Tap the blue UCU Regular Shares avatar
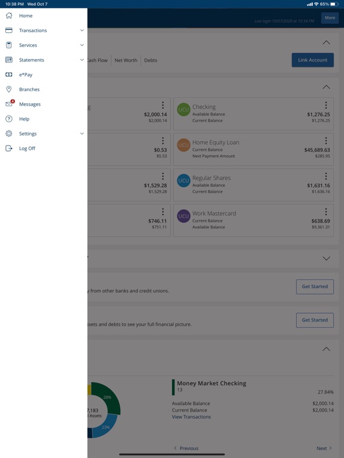Screen dimensions: 344x458 (x=184, y=181)
